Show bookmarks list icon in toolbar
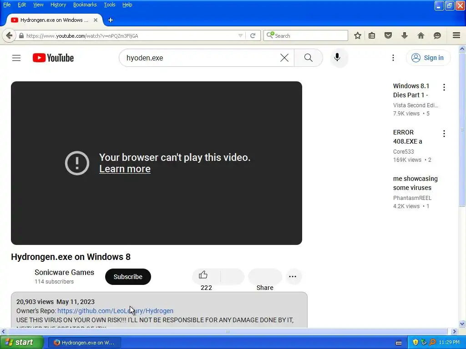Viewport: 466px width, 349px height. point(372,35)
